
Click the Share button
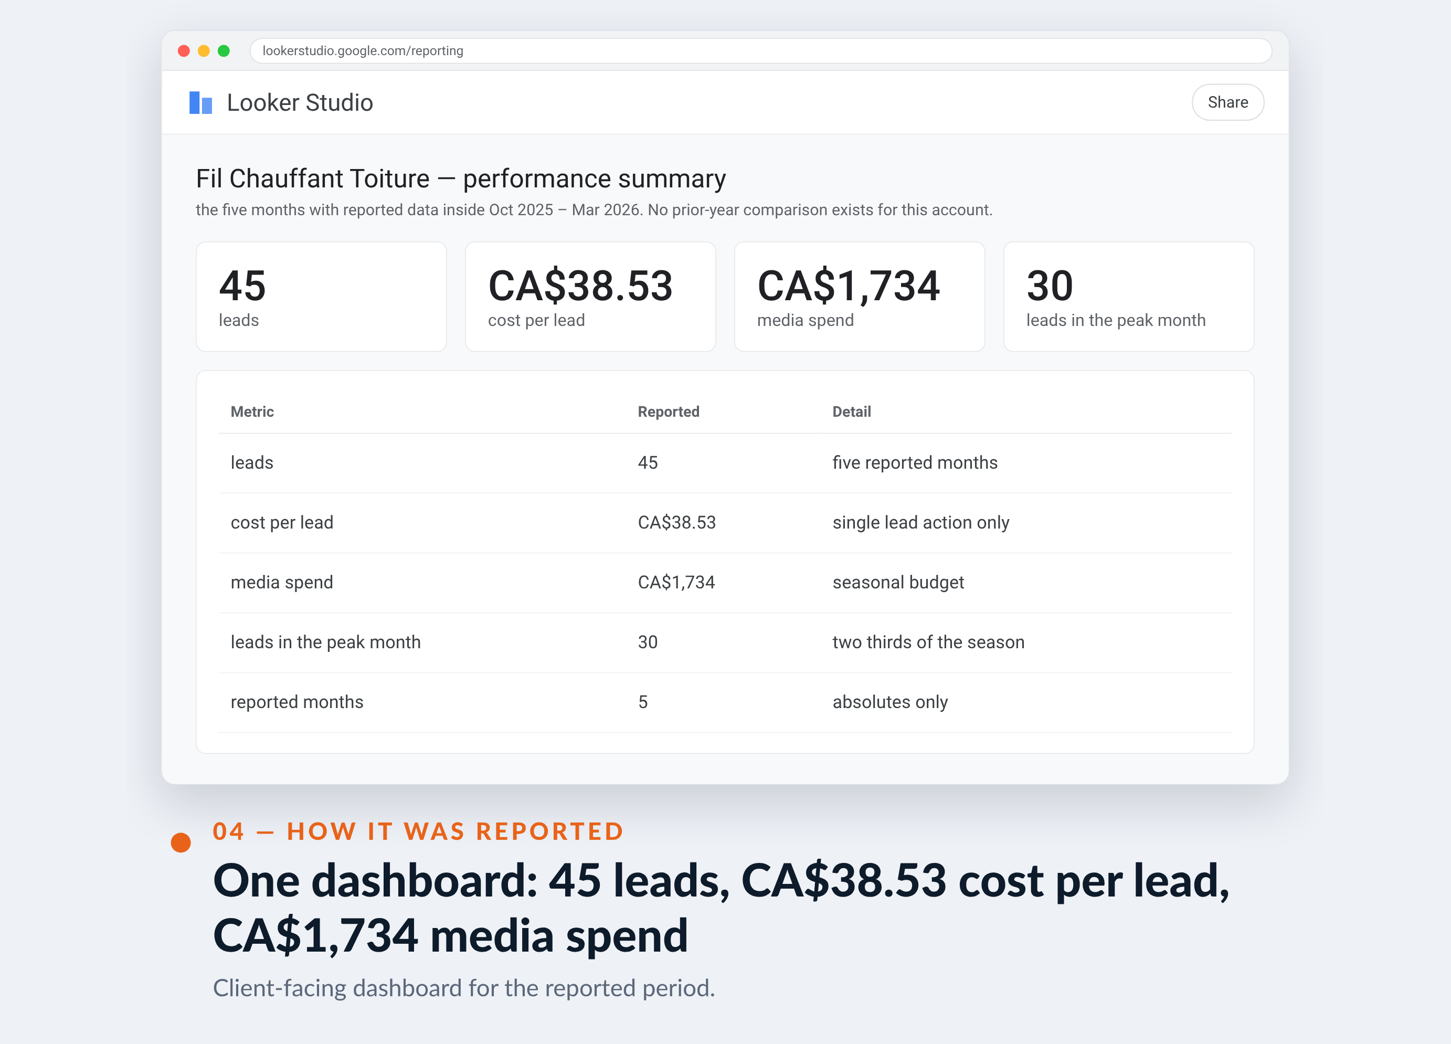[1227, 102]
